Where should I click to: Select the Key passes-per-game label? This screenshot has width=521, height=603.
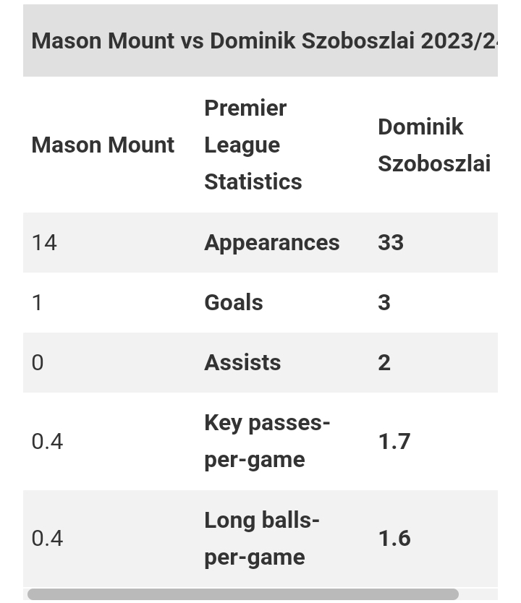click(267, 441)
